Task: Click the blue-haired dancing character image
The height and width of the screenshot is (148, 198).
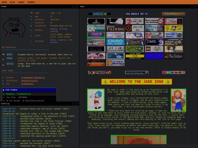Action: (x=96, y=100)
